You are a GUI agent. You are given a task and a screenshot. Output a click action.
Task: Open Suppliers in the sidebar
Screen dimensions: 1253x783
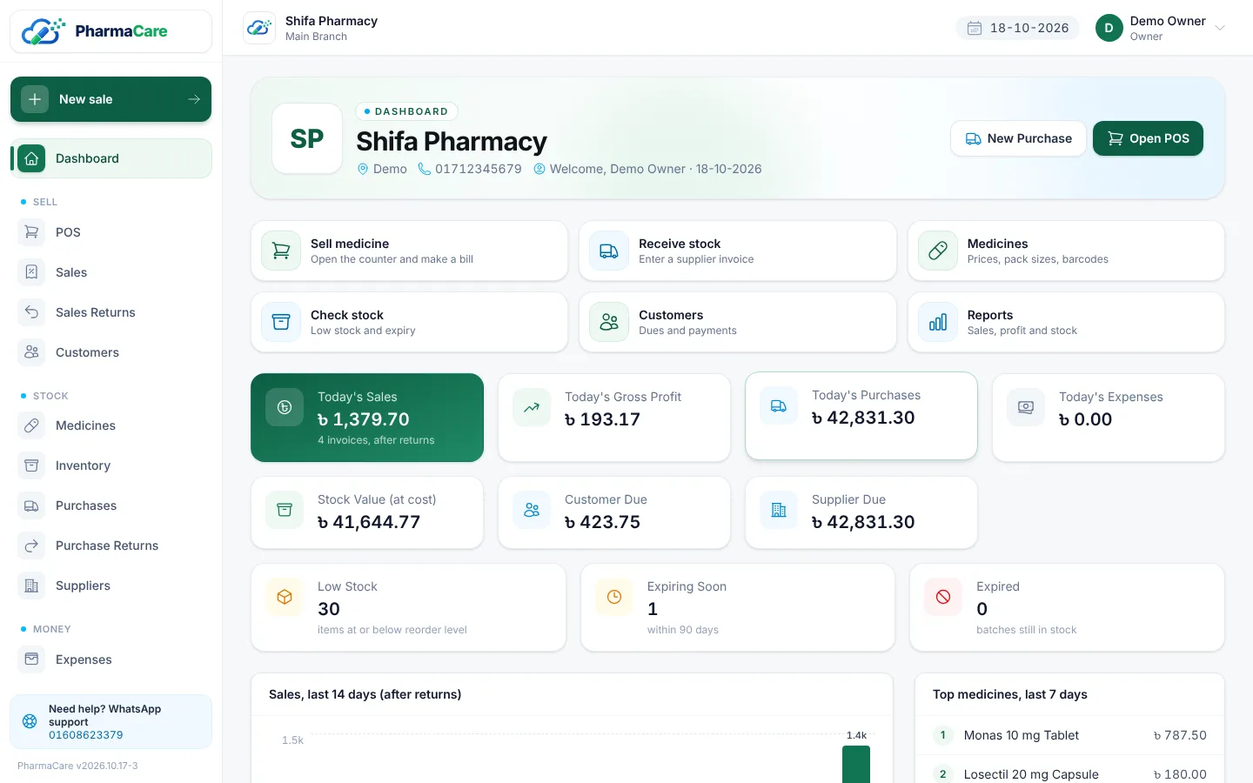111,586
